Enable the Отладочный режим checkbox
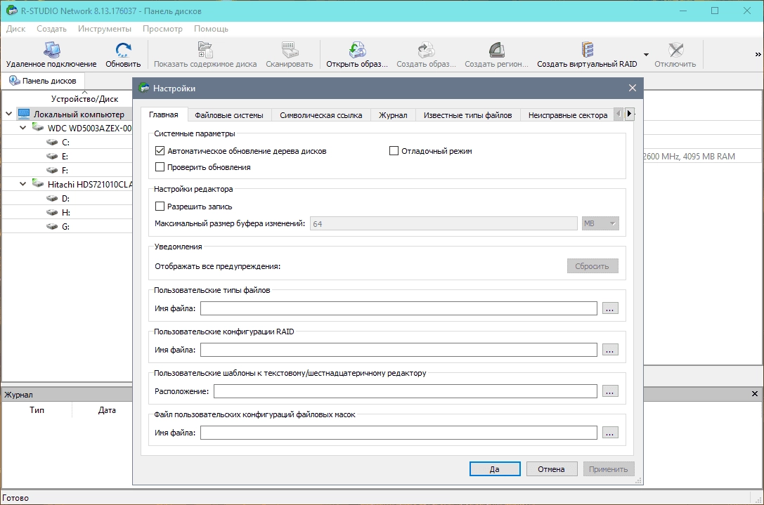The height and width of the screenshot is (505, 764). (x=394, y=151)
